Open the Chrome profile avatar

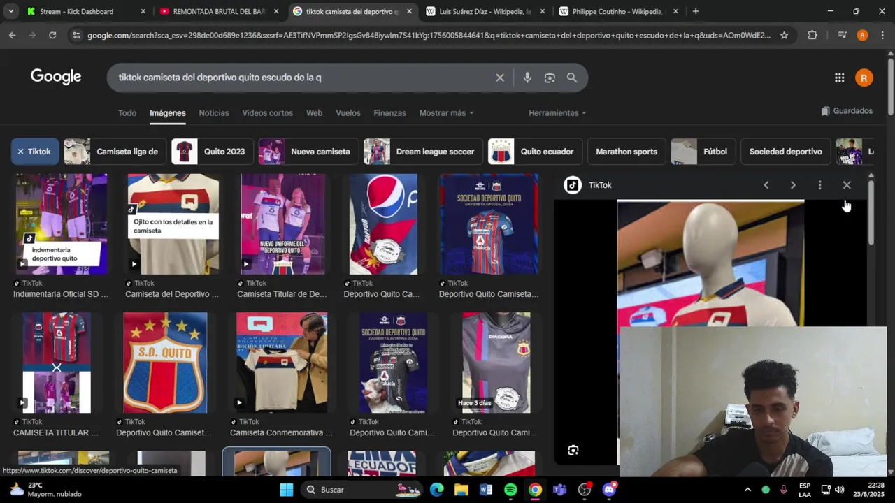click(863, 35)
